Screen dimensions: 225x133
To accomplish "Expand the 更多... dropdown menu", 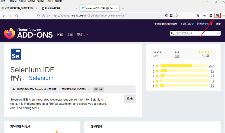I will [82, 35].
